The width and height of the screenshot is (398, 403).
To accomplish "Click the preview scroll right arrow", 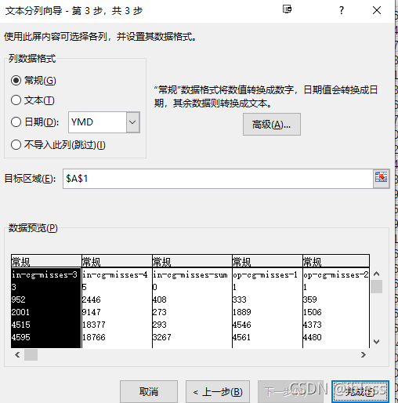I will (364, 355).
